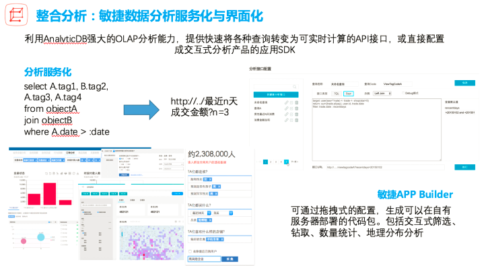Click the red cube logo beside the slide title
488x266 pixels.
17,14
